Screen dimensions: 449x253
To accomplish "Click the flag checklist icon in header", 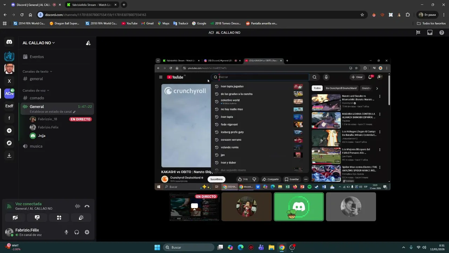I will [x=418, y=32].
